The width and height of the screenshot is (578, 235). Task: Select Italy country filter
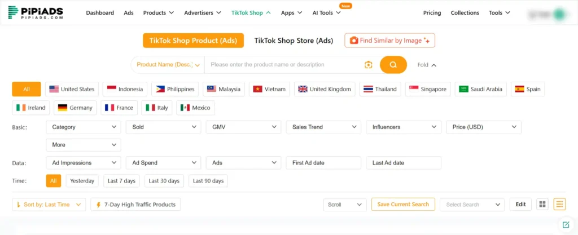pos(157,108)
